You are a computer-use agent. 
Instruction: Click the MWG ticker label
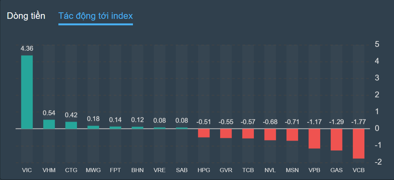pos(93,170)
